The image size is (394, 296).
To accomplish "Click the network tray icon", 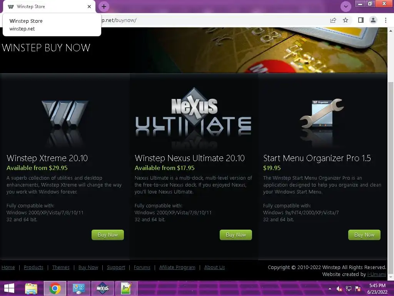I will coord(349,289).
